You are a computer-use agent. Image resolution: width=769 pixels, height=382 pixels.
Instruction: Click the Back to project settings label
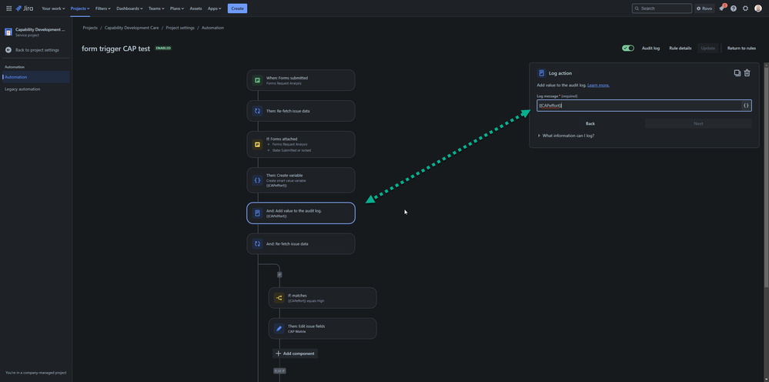point(37,50)
